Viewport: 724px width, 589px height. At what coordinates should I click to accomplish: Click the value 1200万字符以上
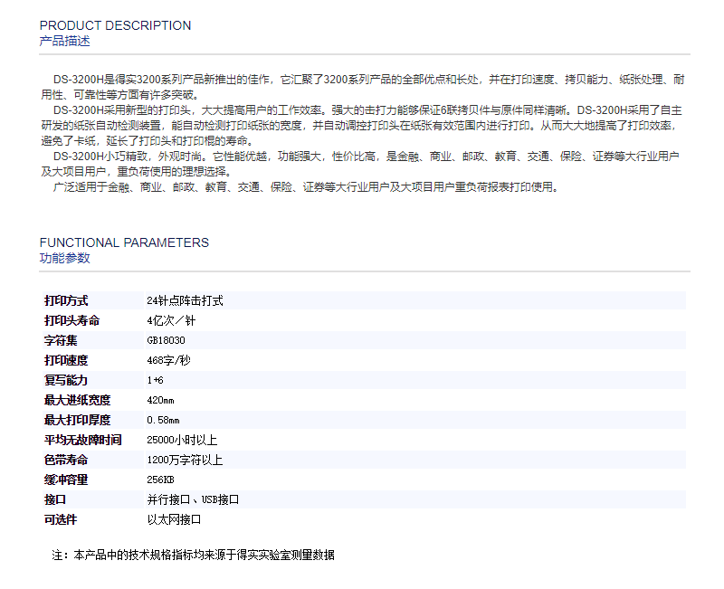185,460
